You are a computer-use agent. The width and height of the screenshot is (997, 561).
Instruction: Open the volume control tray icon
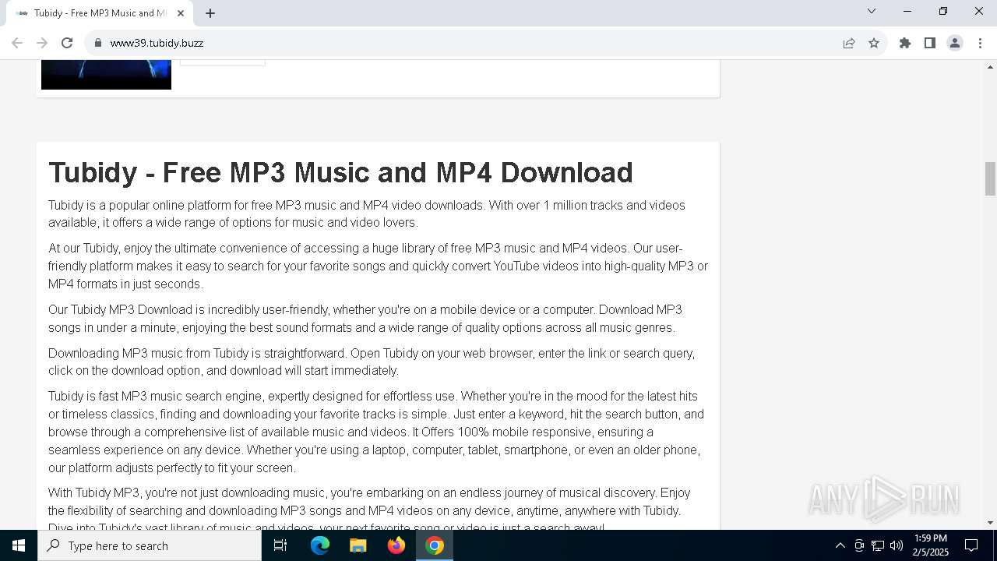897,545
